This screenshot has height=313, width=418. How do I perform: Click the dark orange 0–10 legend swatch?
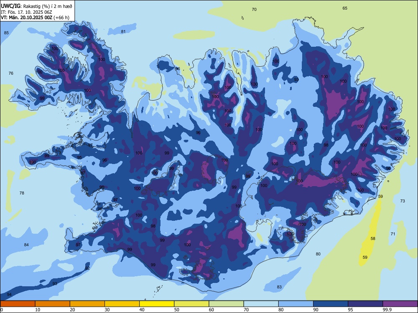point(18,304)
